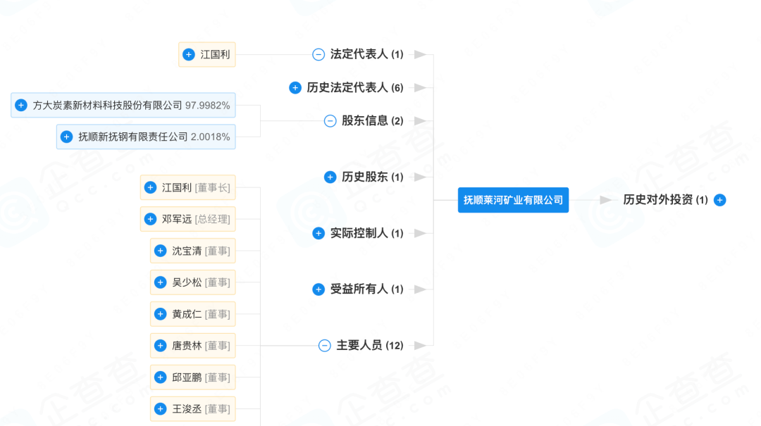Expand 历史对外投资 with its plus icon

pyautogui.click(x=719, y=200)
